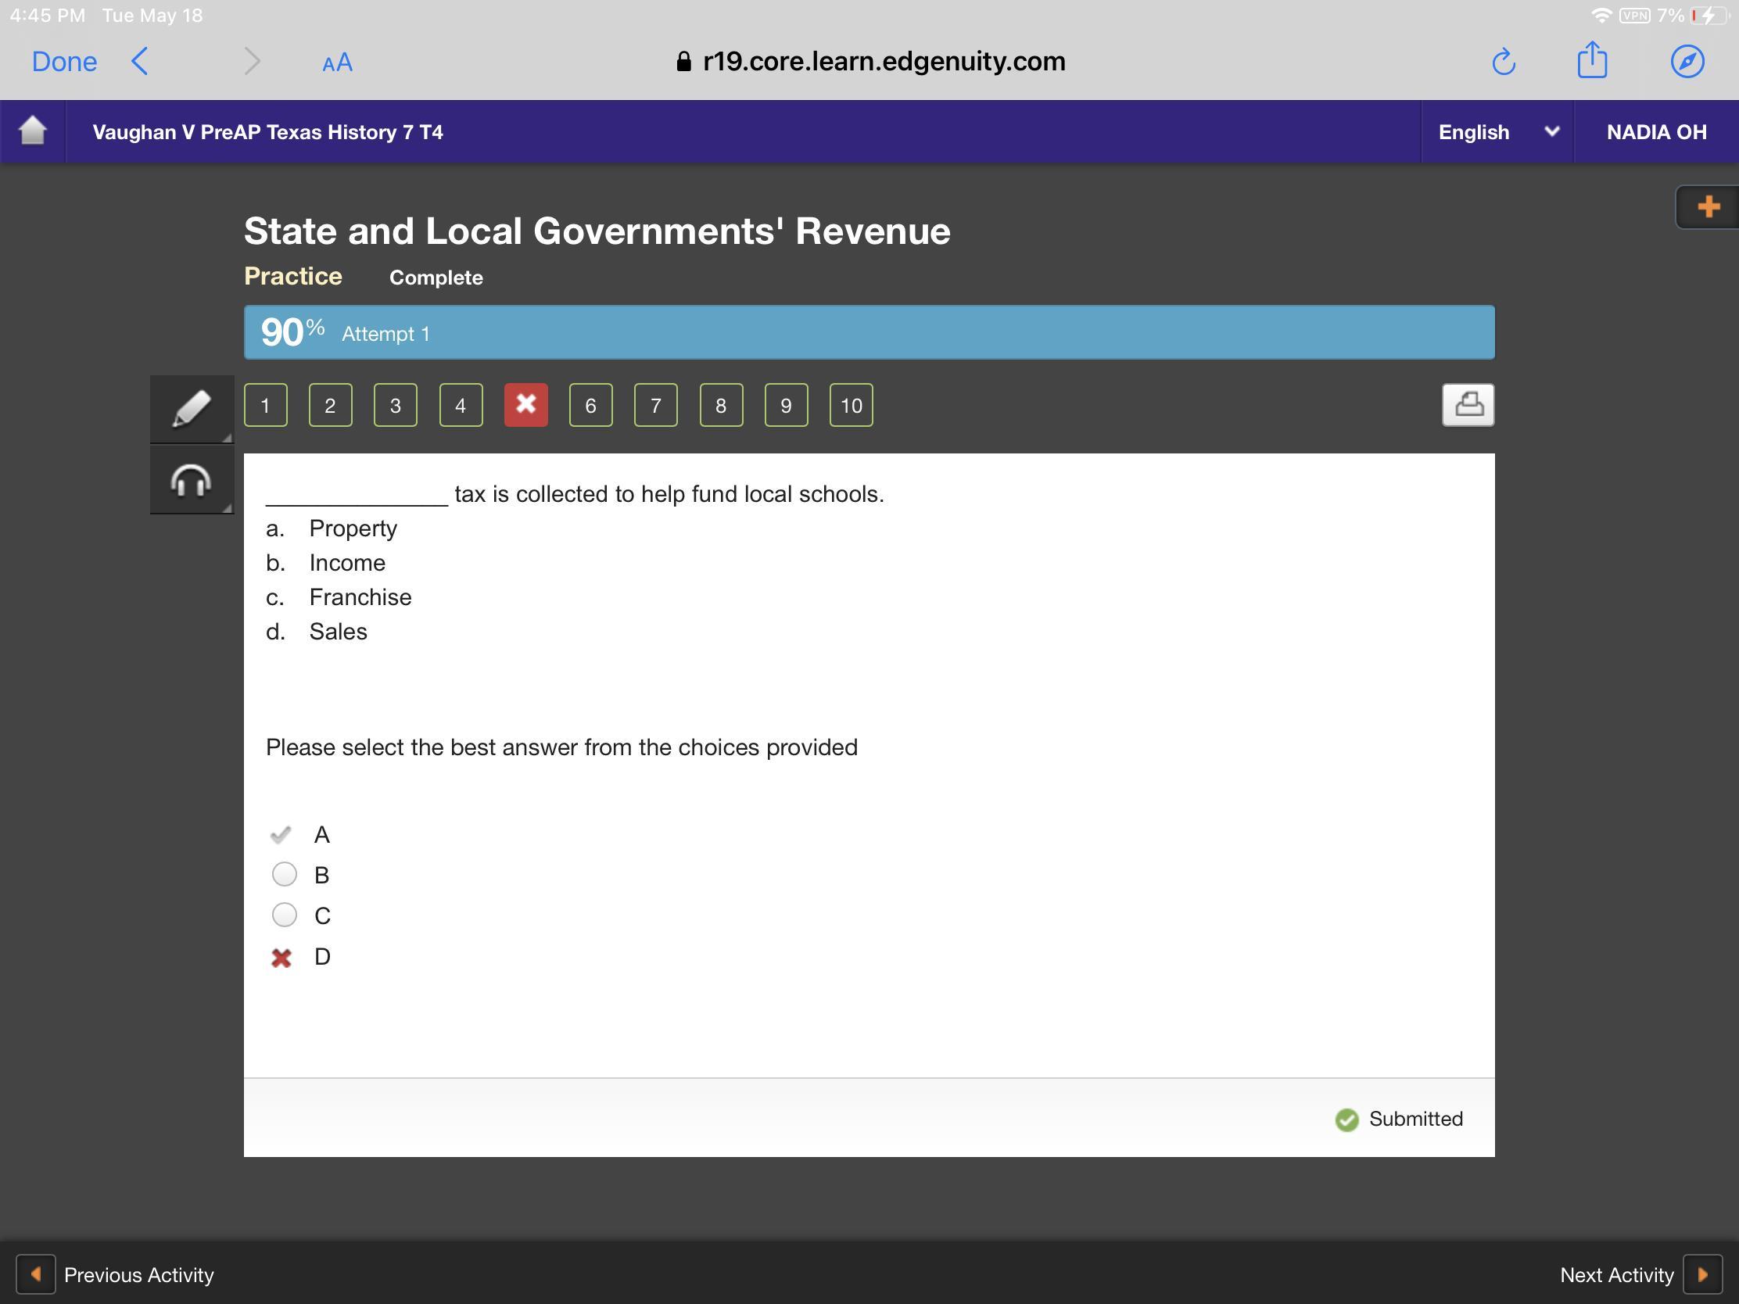
Task: Open the headphones read-aloud tool
Action: 191,480
